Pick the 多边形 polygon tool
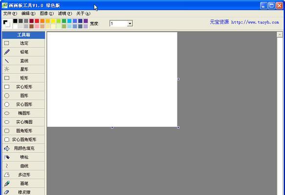The width and height of the screenshot is (285, 195). pos(23,175)
